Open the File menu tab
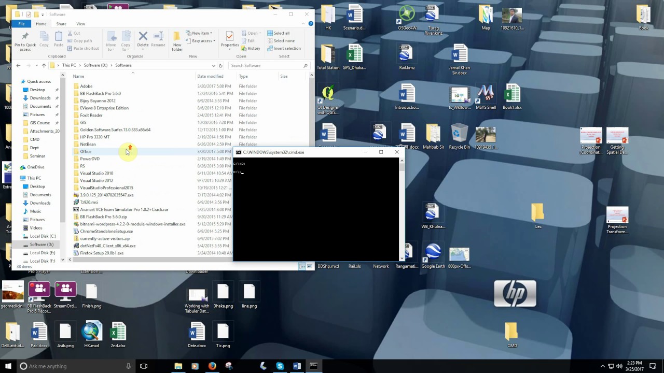 (x=21, y=24)
